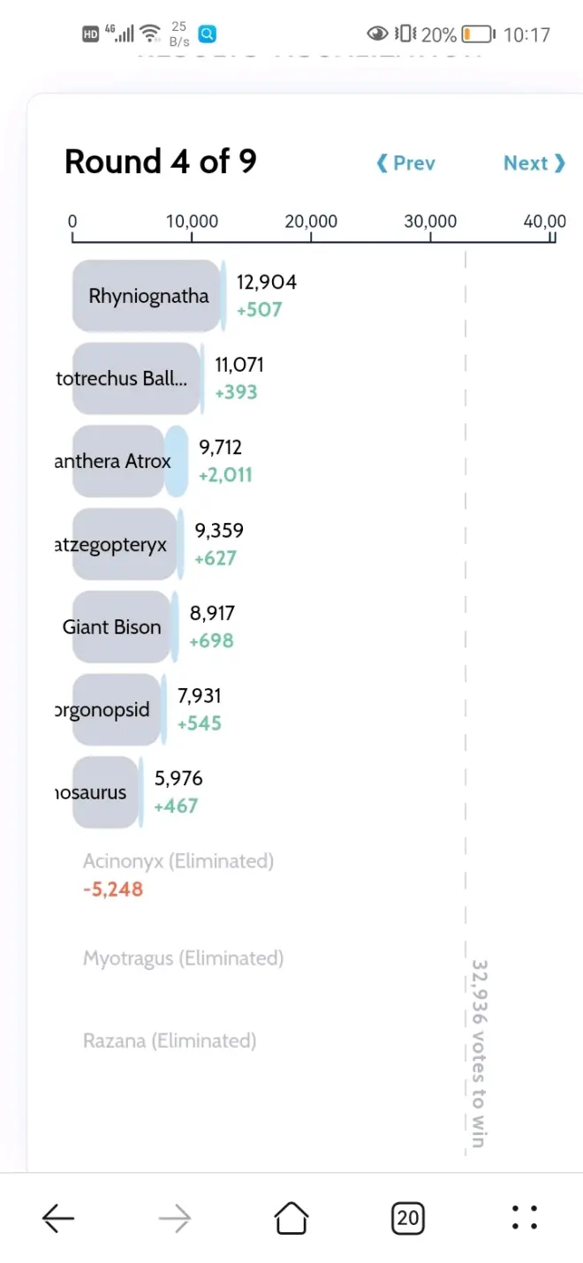
Task: Tap the Hatzegopteryx vote bar
Action: tap(125, 544)
